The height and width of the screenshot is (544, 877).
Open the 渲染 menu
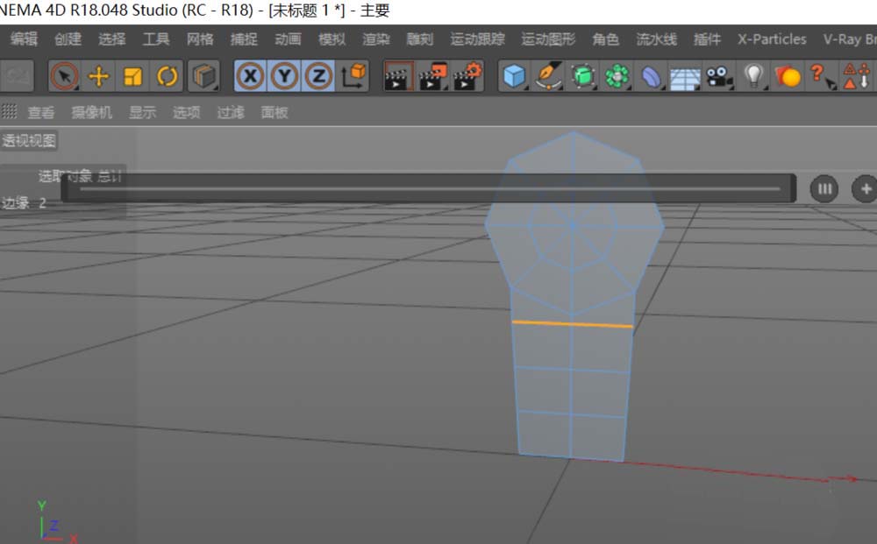pos(375,39)
